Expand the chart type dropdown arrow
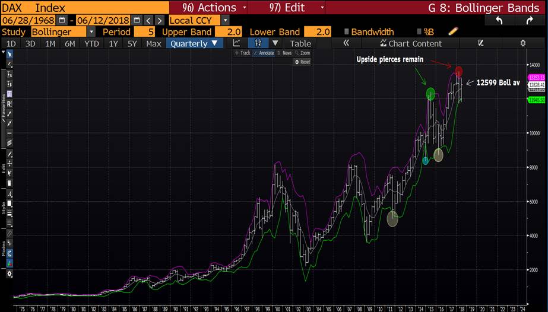Image resolution: width=548 pixels, height=312 pixels. click(x=275, y=43)
